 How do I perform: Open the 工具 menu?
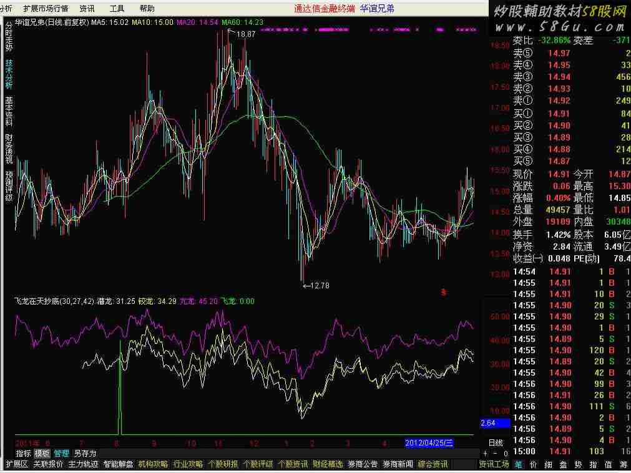tap(117, 9)
